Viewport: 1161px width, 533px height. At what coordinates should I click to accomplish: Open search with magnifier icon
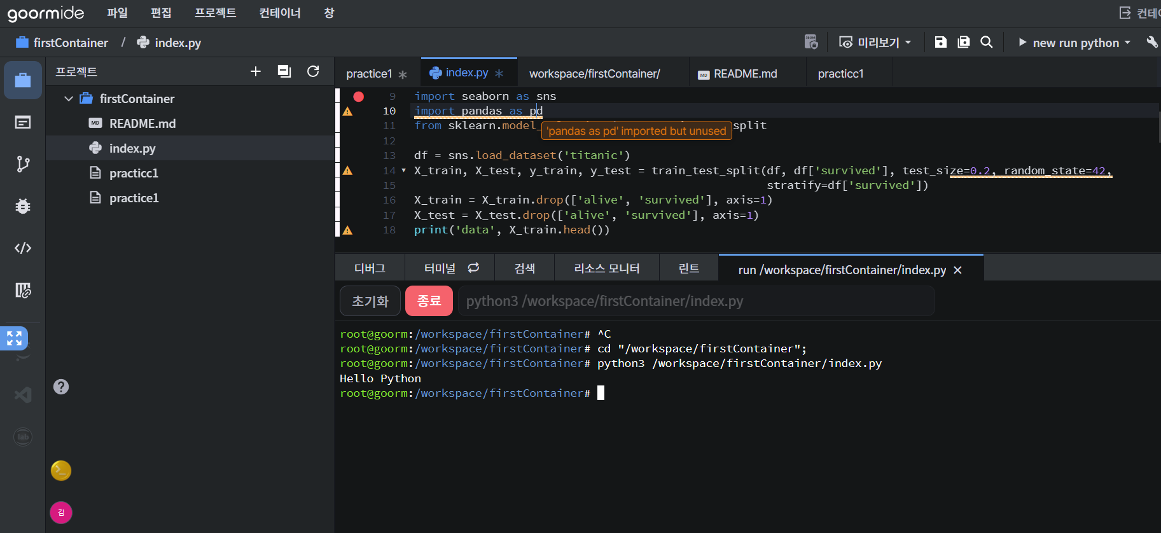987,42
